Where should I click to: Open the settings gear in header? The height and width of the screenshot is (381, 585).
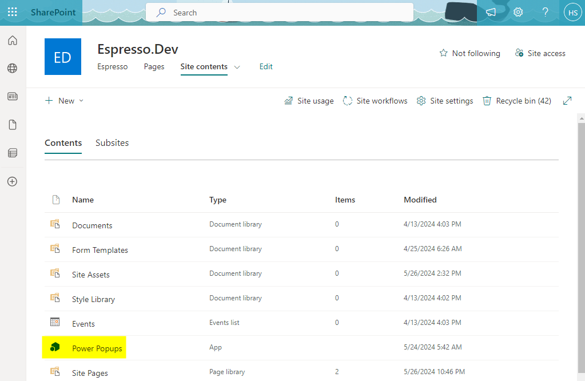pyautogui.click(x=518, y=12)
